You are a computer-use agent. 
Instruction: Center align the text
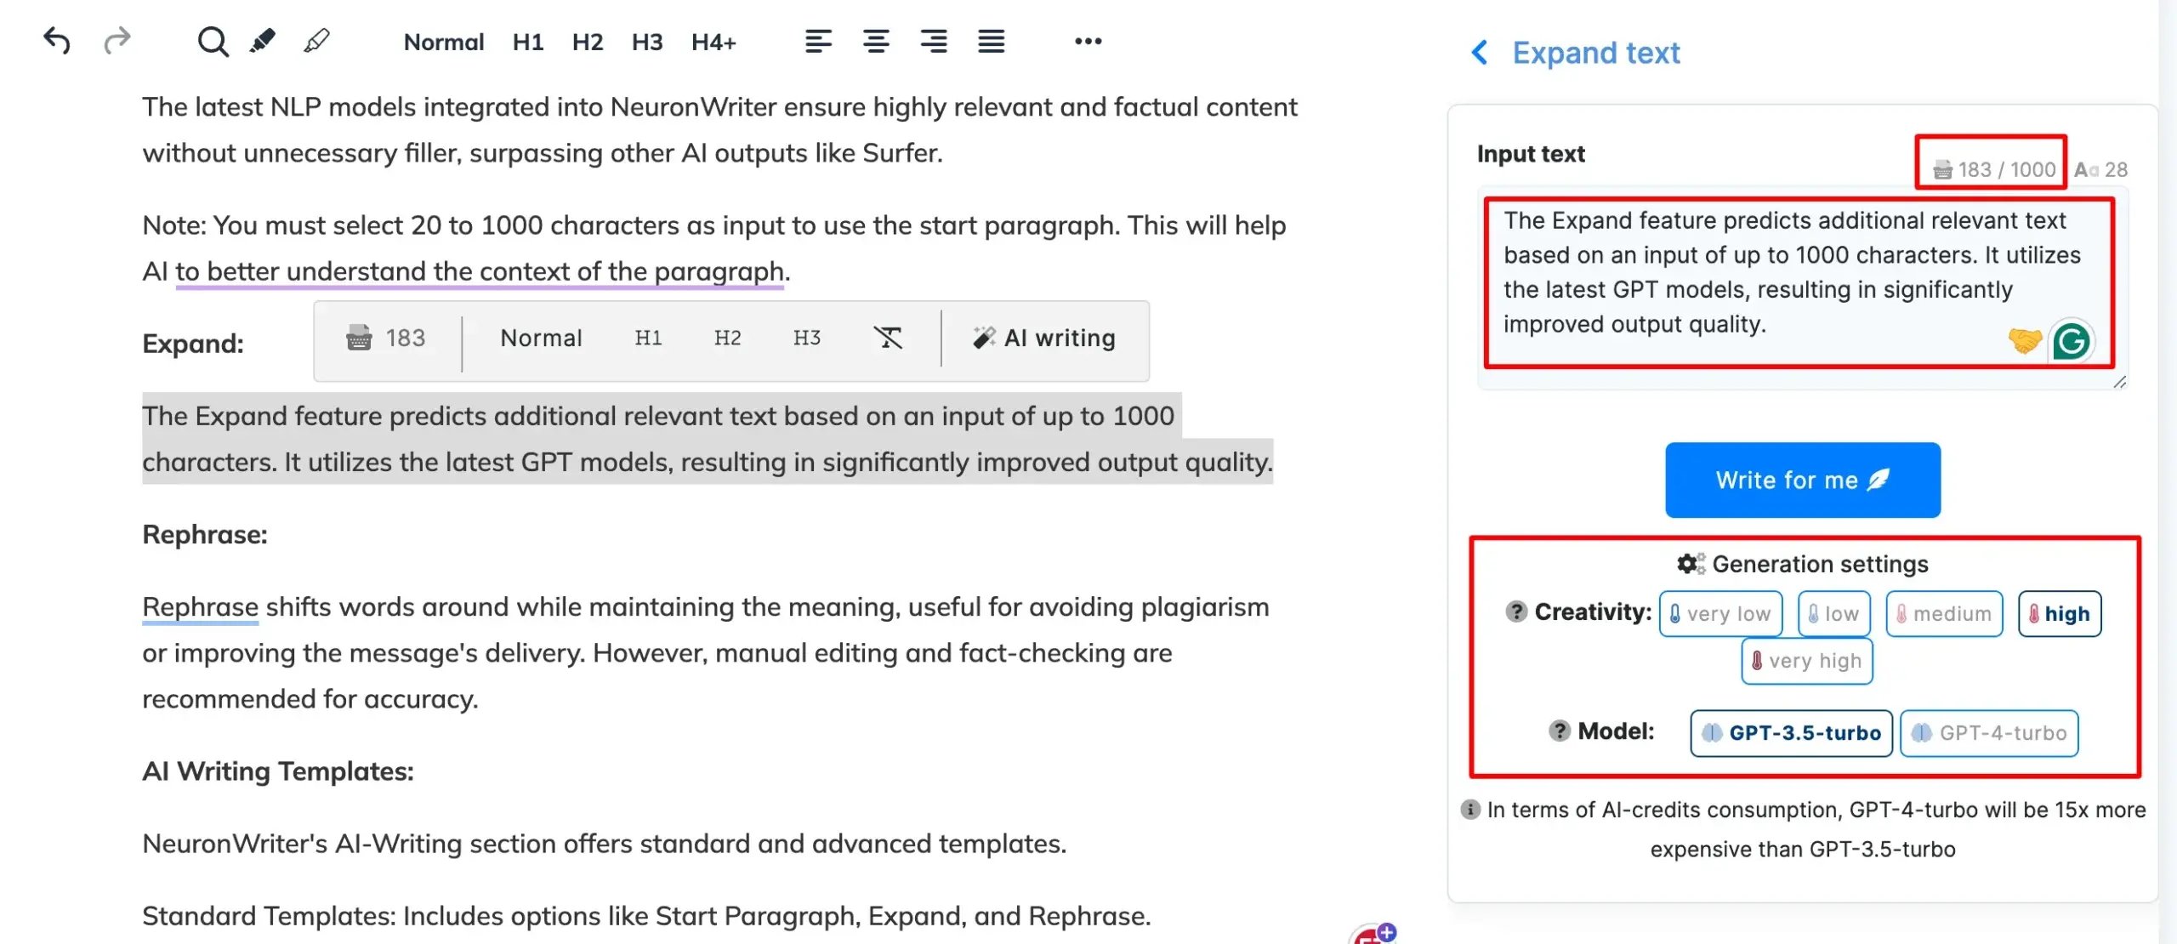pos(876,41)
